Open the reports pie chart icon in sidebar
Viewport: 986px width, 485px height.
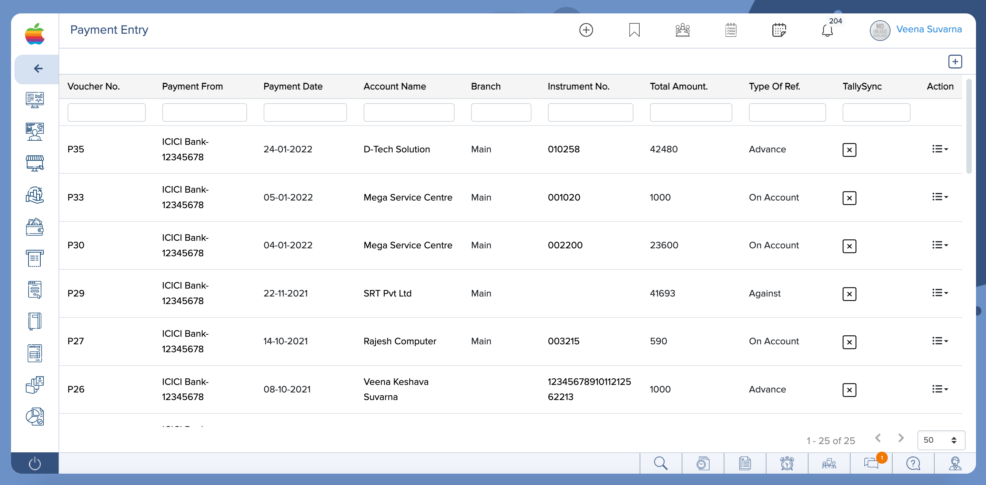pos(35,417)
